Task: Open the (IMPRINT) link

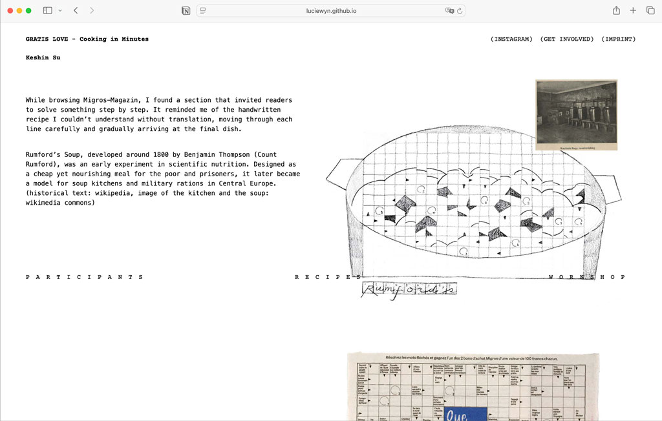Action: coord(619,39)
